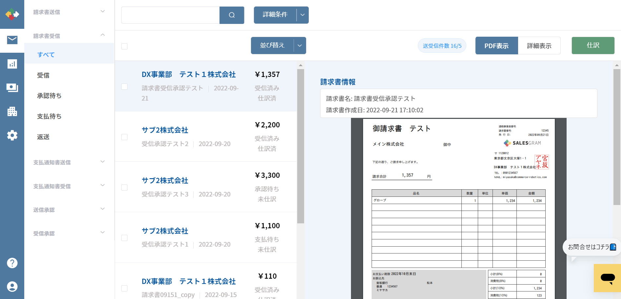Open the settings gear sidebar icon
This screenshot has height=299, width=621.
(12, 135)
